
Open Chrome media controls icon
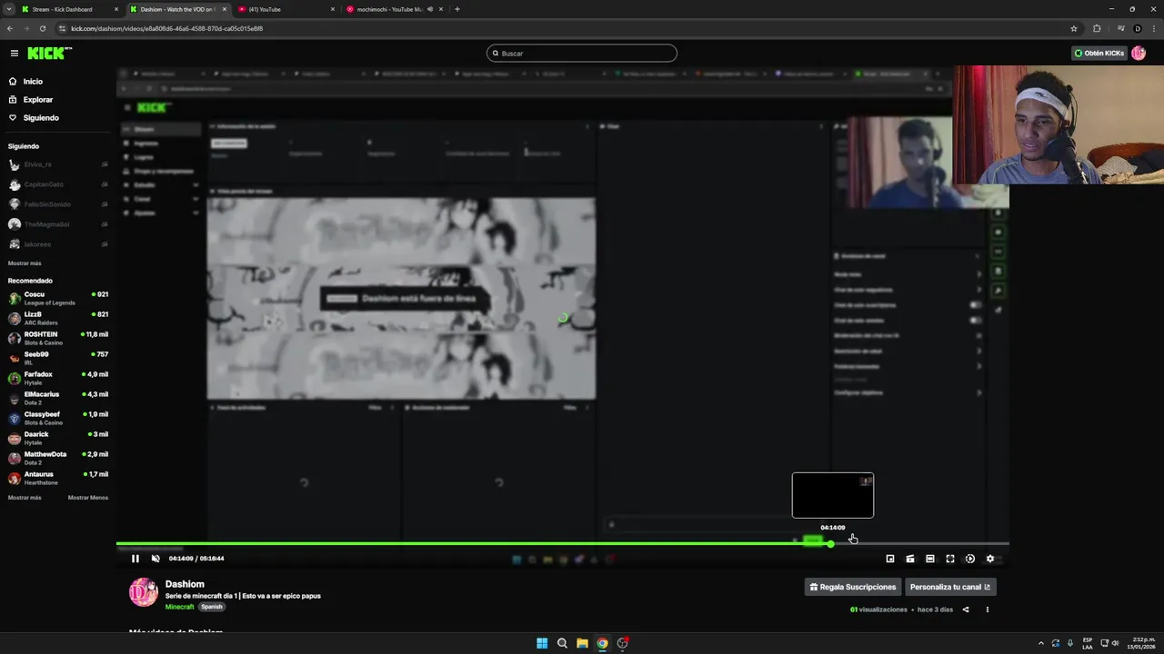pos(1120,28)
